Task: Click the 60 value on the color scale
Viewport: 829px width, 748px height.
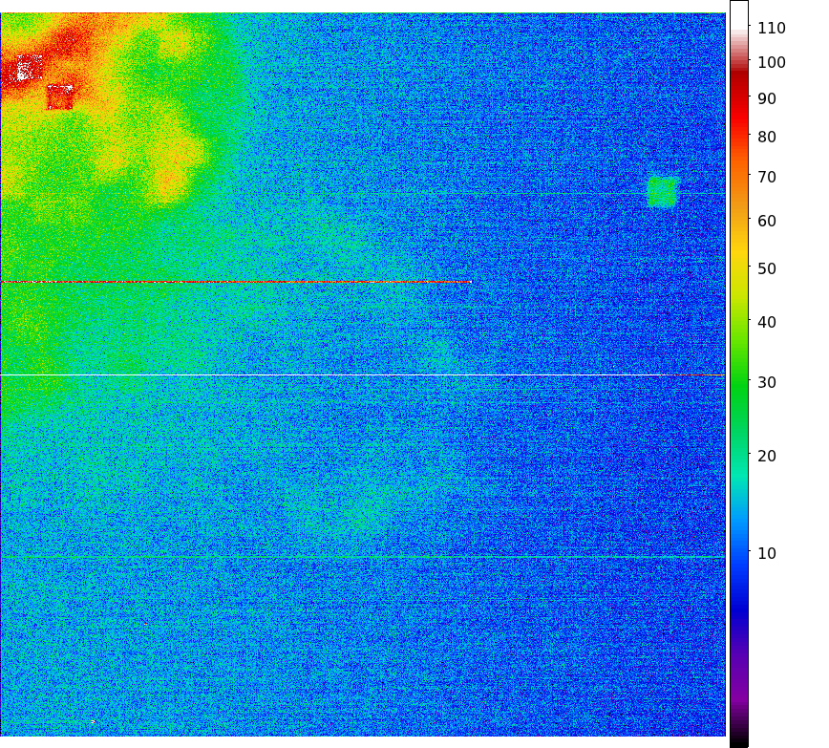Action: [767, 222]
